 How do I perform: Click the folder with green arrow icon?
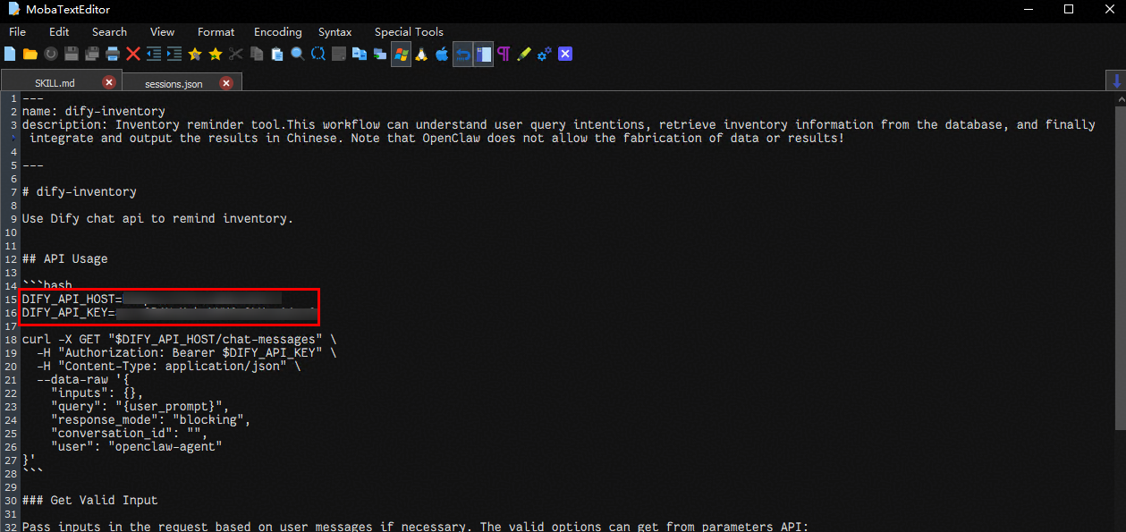click(380, 55)
